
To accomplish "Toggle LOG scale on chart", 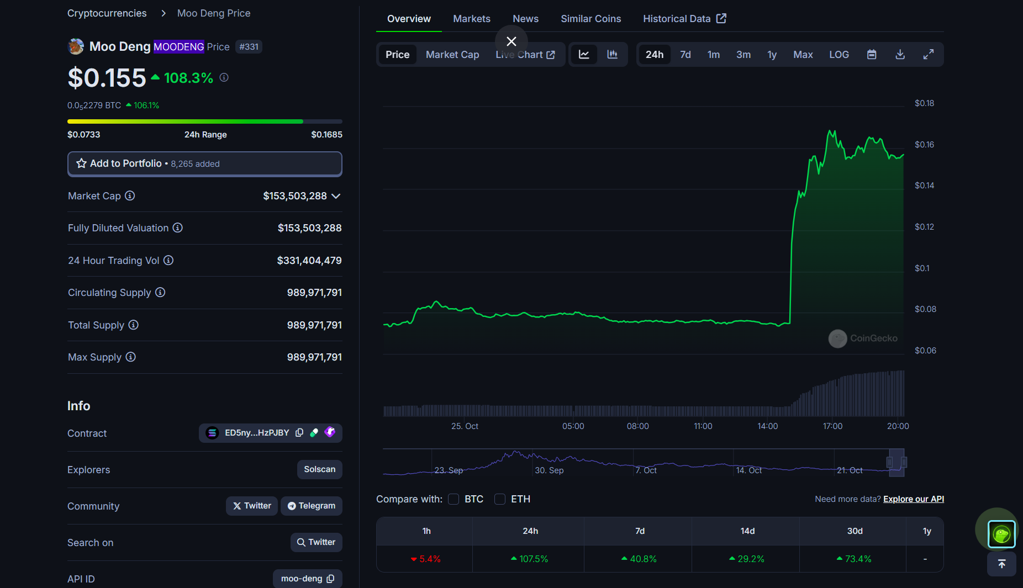I will pos(839,54).
